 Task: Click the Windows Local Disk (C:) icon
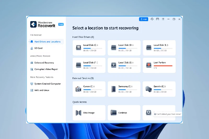click(78, 47)
